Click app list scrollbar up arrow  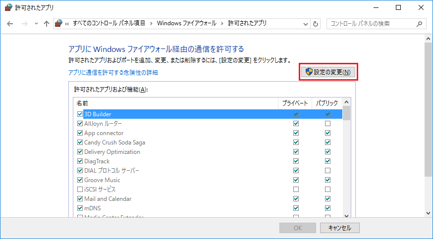coord(347,102)
